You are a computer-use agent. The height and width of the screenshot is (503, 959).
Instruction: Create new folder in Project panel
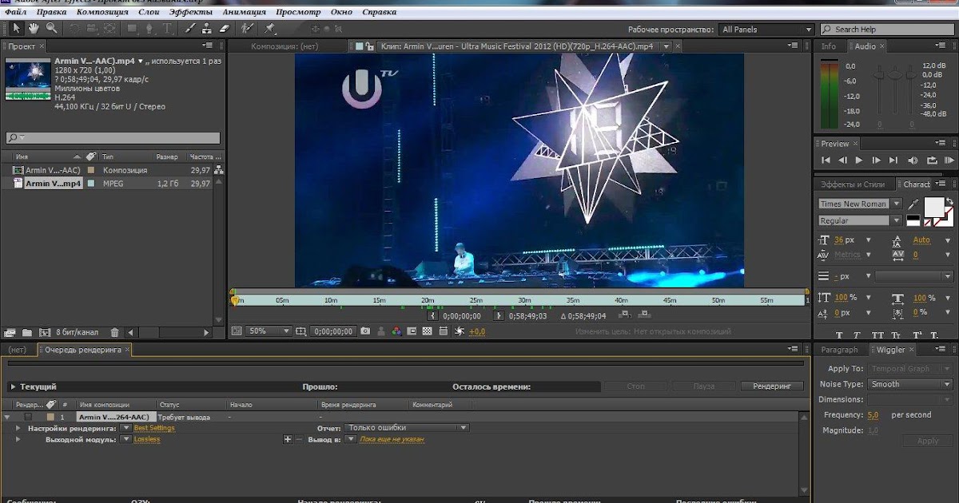click(26, 332)
